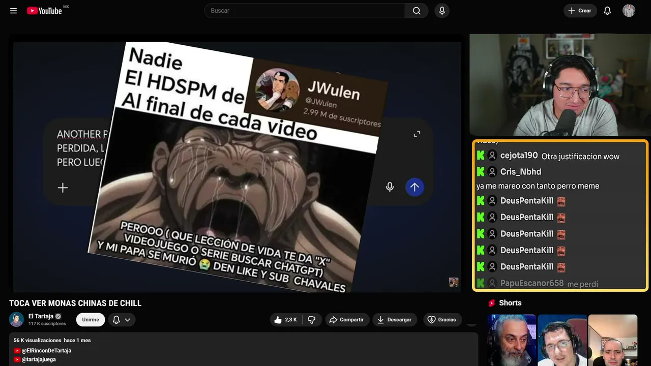
Task: Open the Short with the bald man
Action: 612,340
